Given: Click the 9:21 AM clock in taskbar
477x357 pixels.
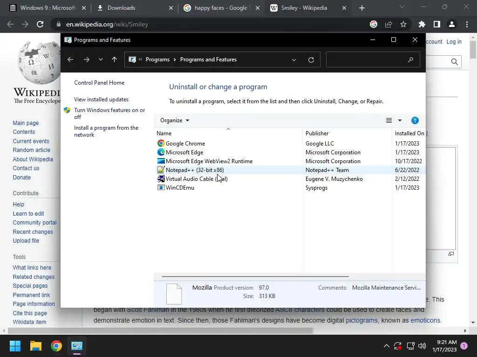Looking at the screenshot, I should pos(447,342).
